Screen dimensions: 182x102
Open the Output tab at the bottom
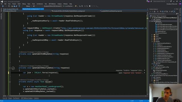[x=10, y=98]
